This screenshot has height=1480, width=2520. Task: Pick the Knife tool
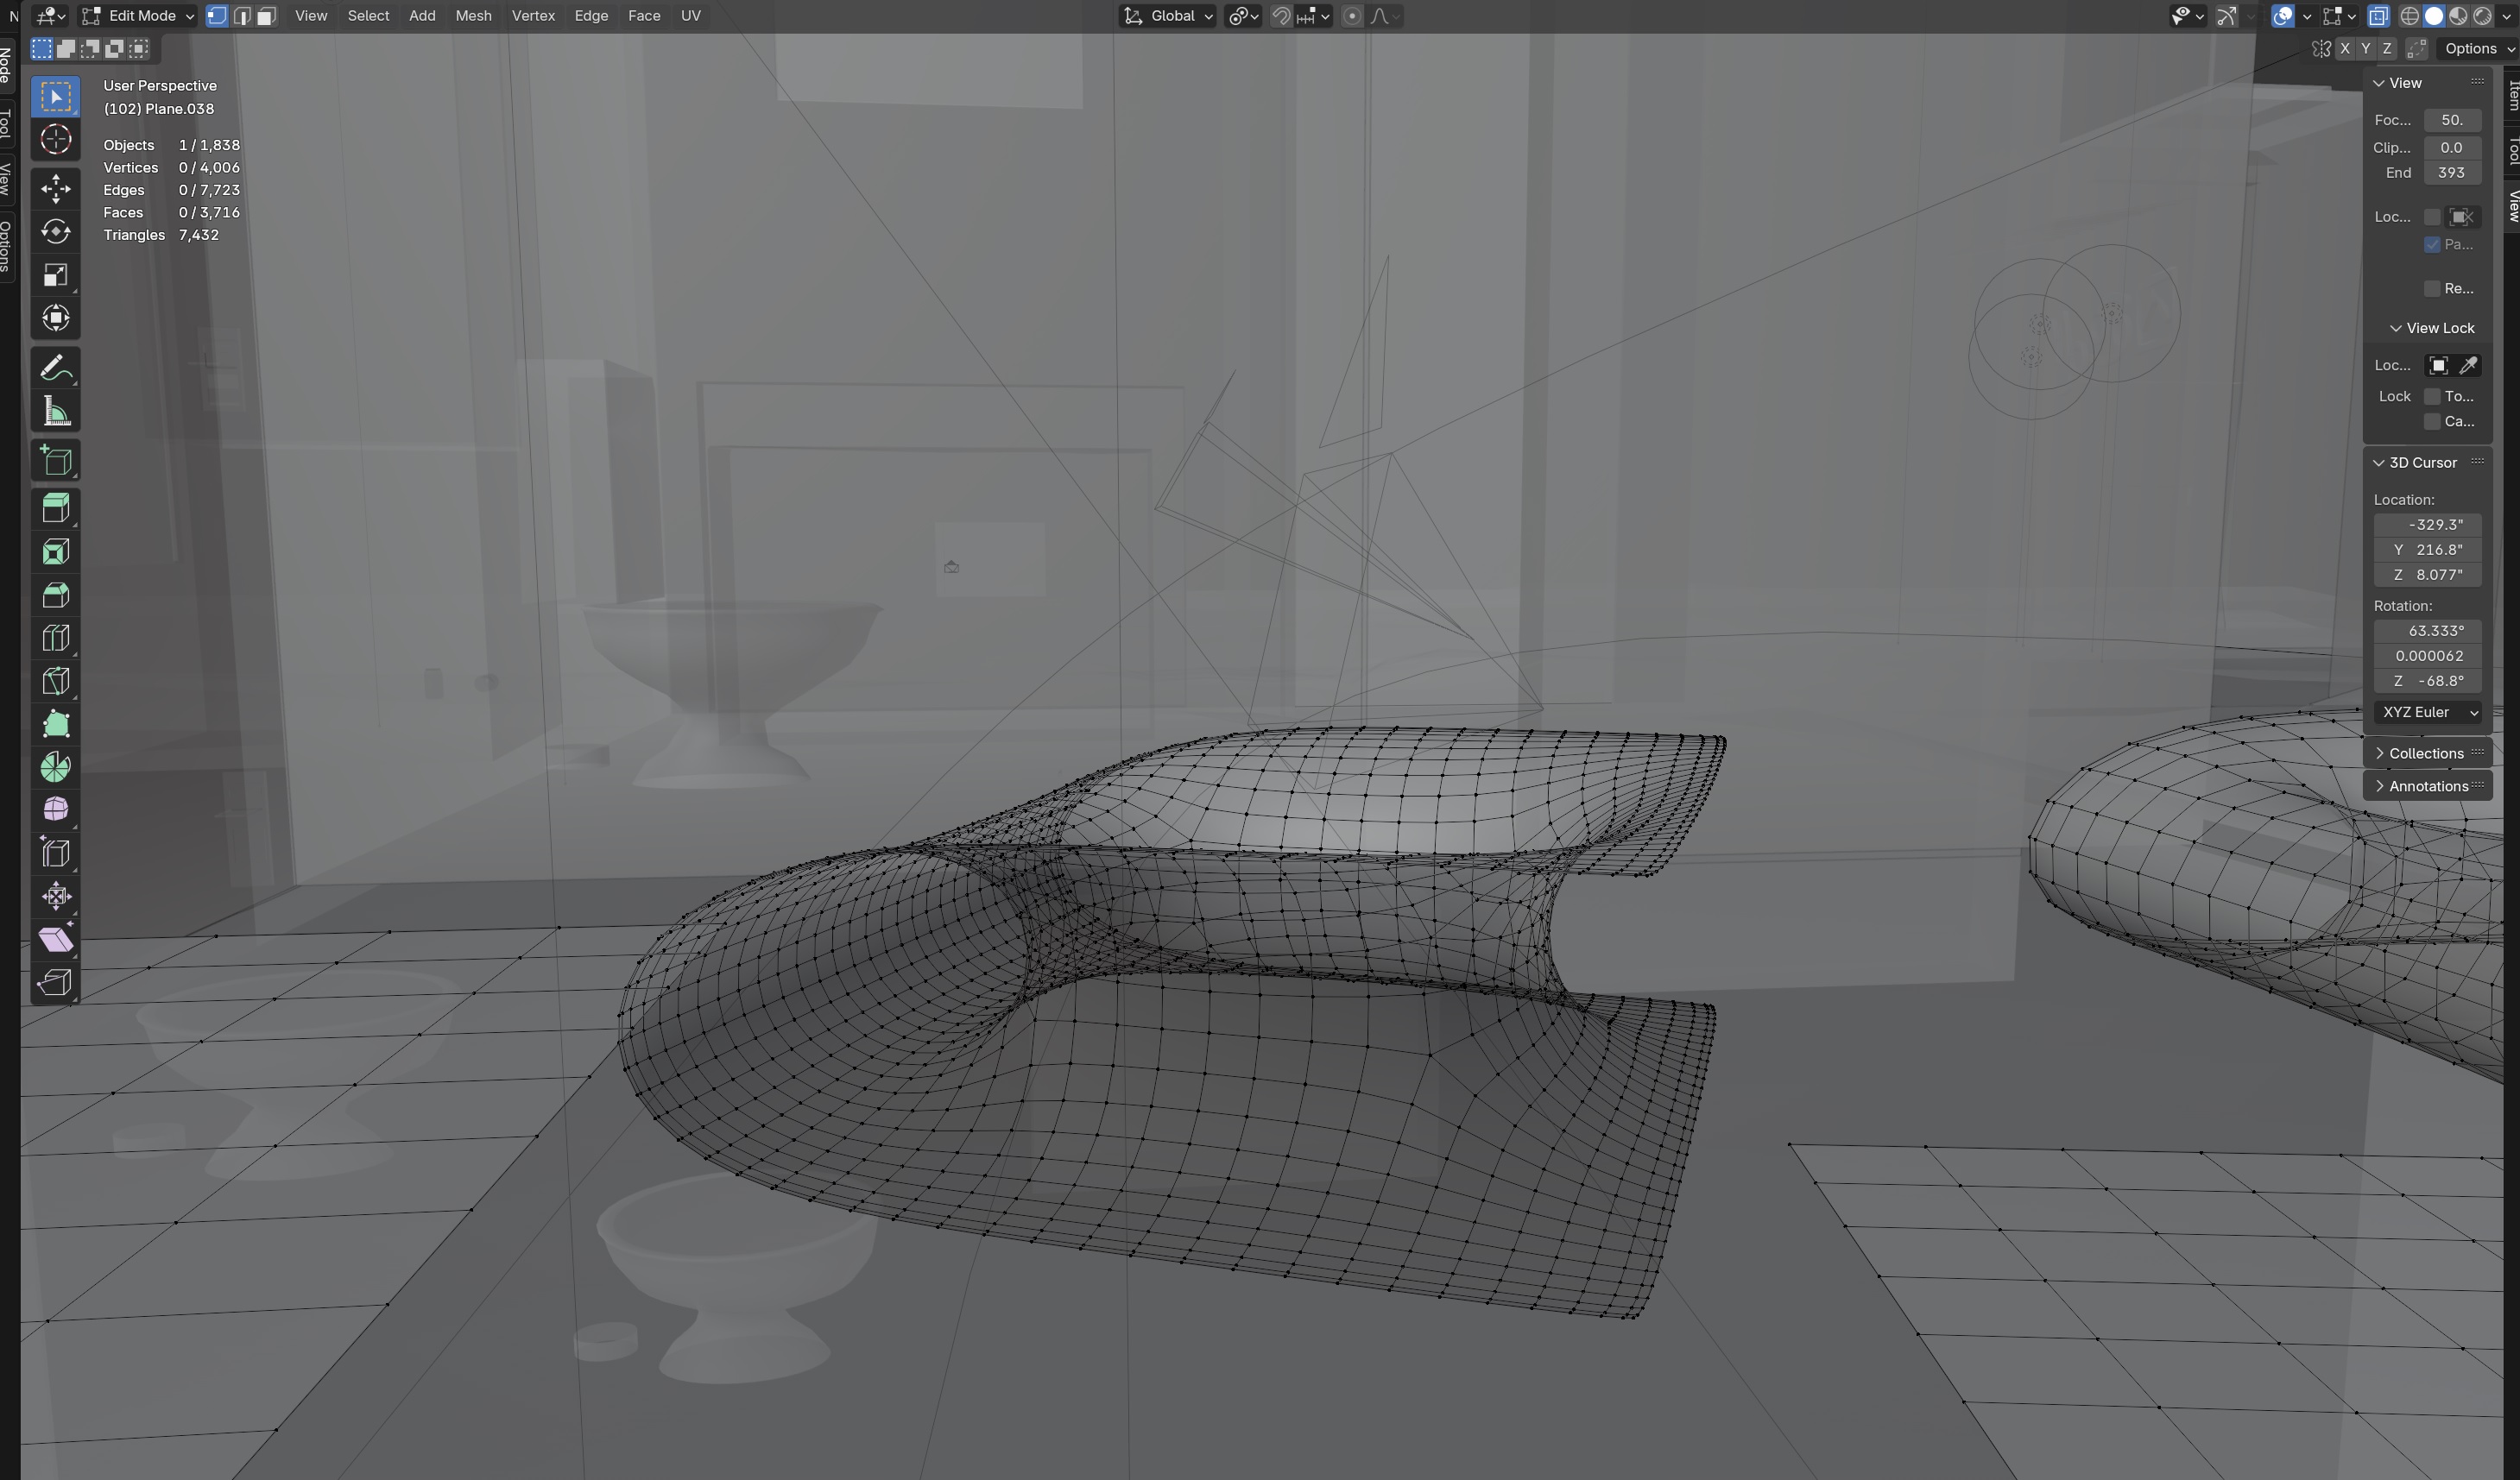coord(55,681)
